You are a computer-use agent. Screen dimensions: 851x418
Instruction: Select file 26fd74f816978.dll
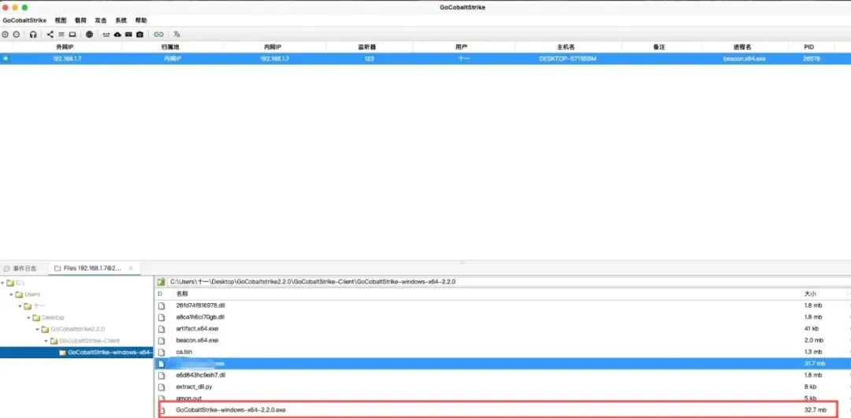pos(200,305)
